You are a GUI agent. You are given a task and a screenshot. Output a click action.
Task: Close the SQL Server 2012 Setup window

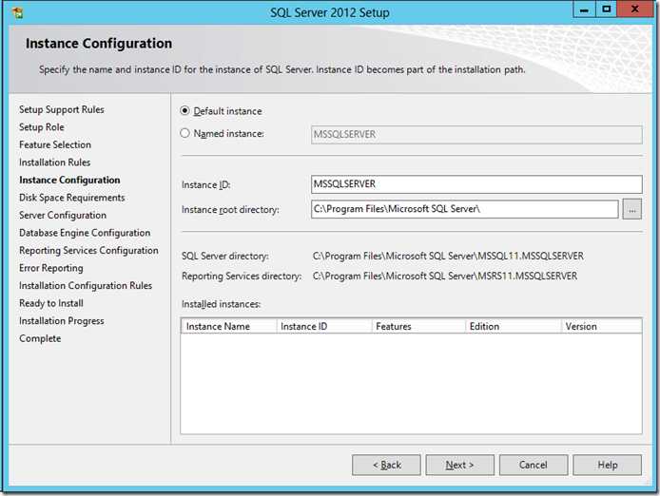pyautogui.click(x=634, y=10)
